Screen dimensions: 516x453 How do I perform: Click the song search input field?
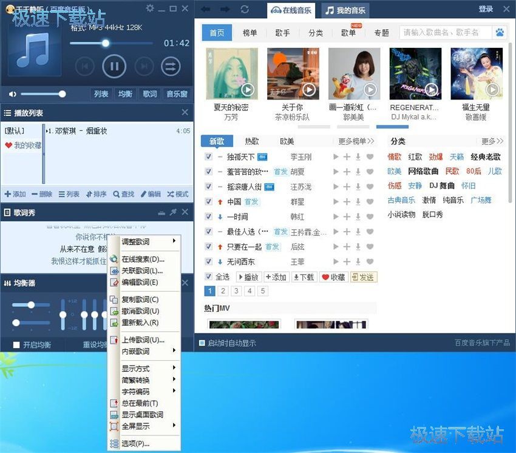tap(446, 33)
